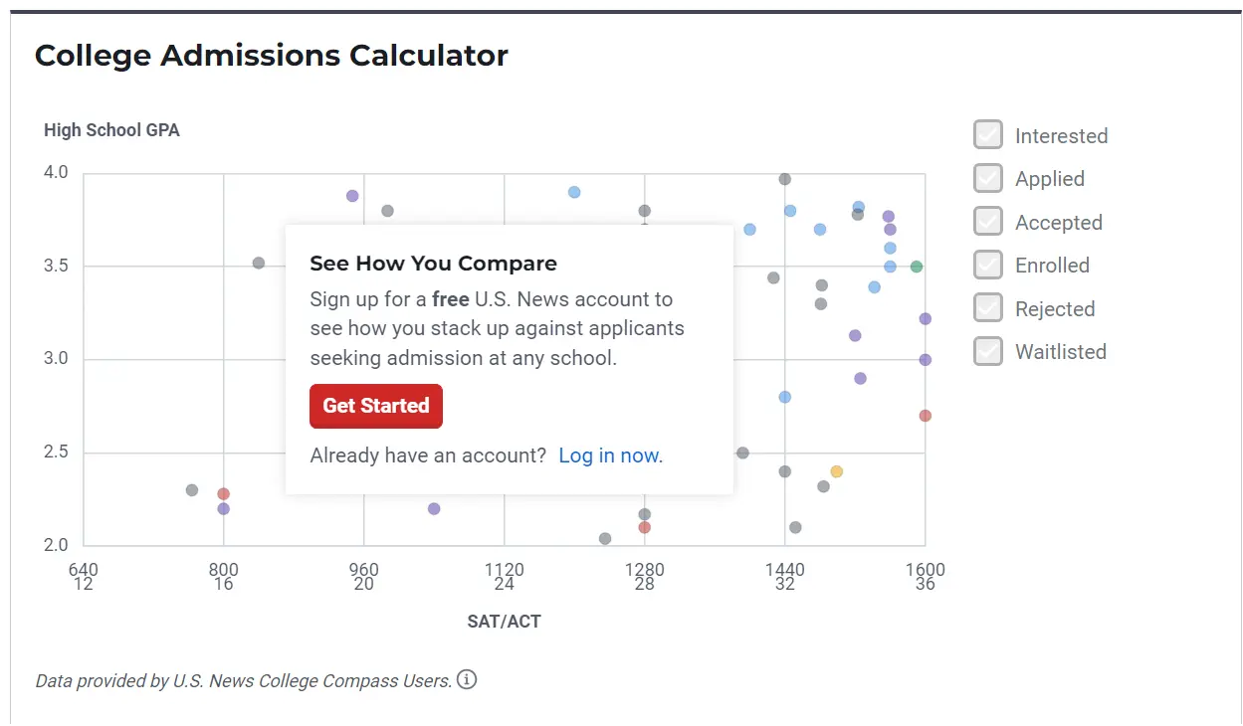
Task: Select the red data point at 1600 SAT, 2.7 GPA
Action: pos(926,416)
